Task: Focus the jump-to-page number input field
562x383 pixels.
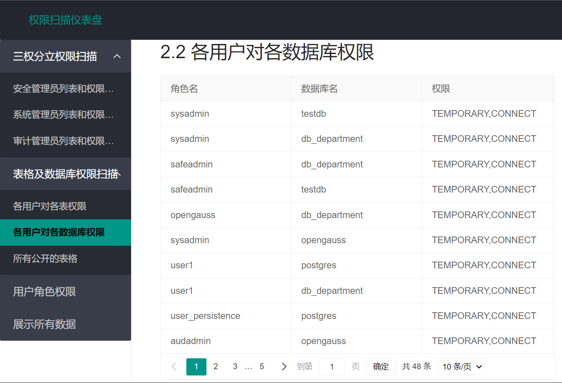Action: (x=332, y=367)
